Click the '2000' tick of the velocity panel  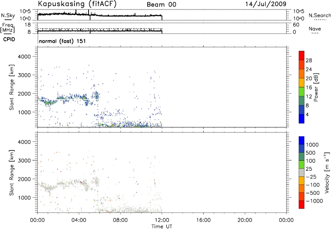click(x=24, y=179)
